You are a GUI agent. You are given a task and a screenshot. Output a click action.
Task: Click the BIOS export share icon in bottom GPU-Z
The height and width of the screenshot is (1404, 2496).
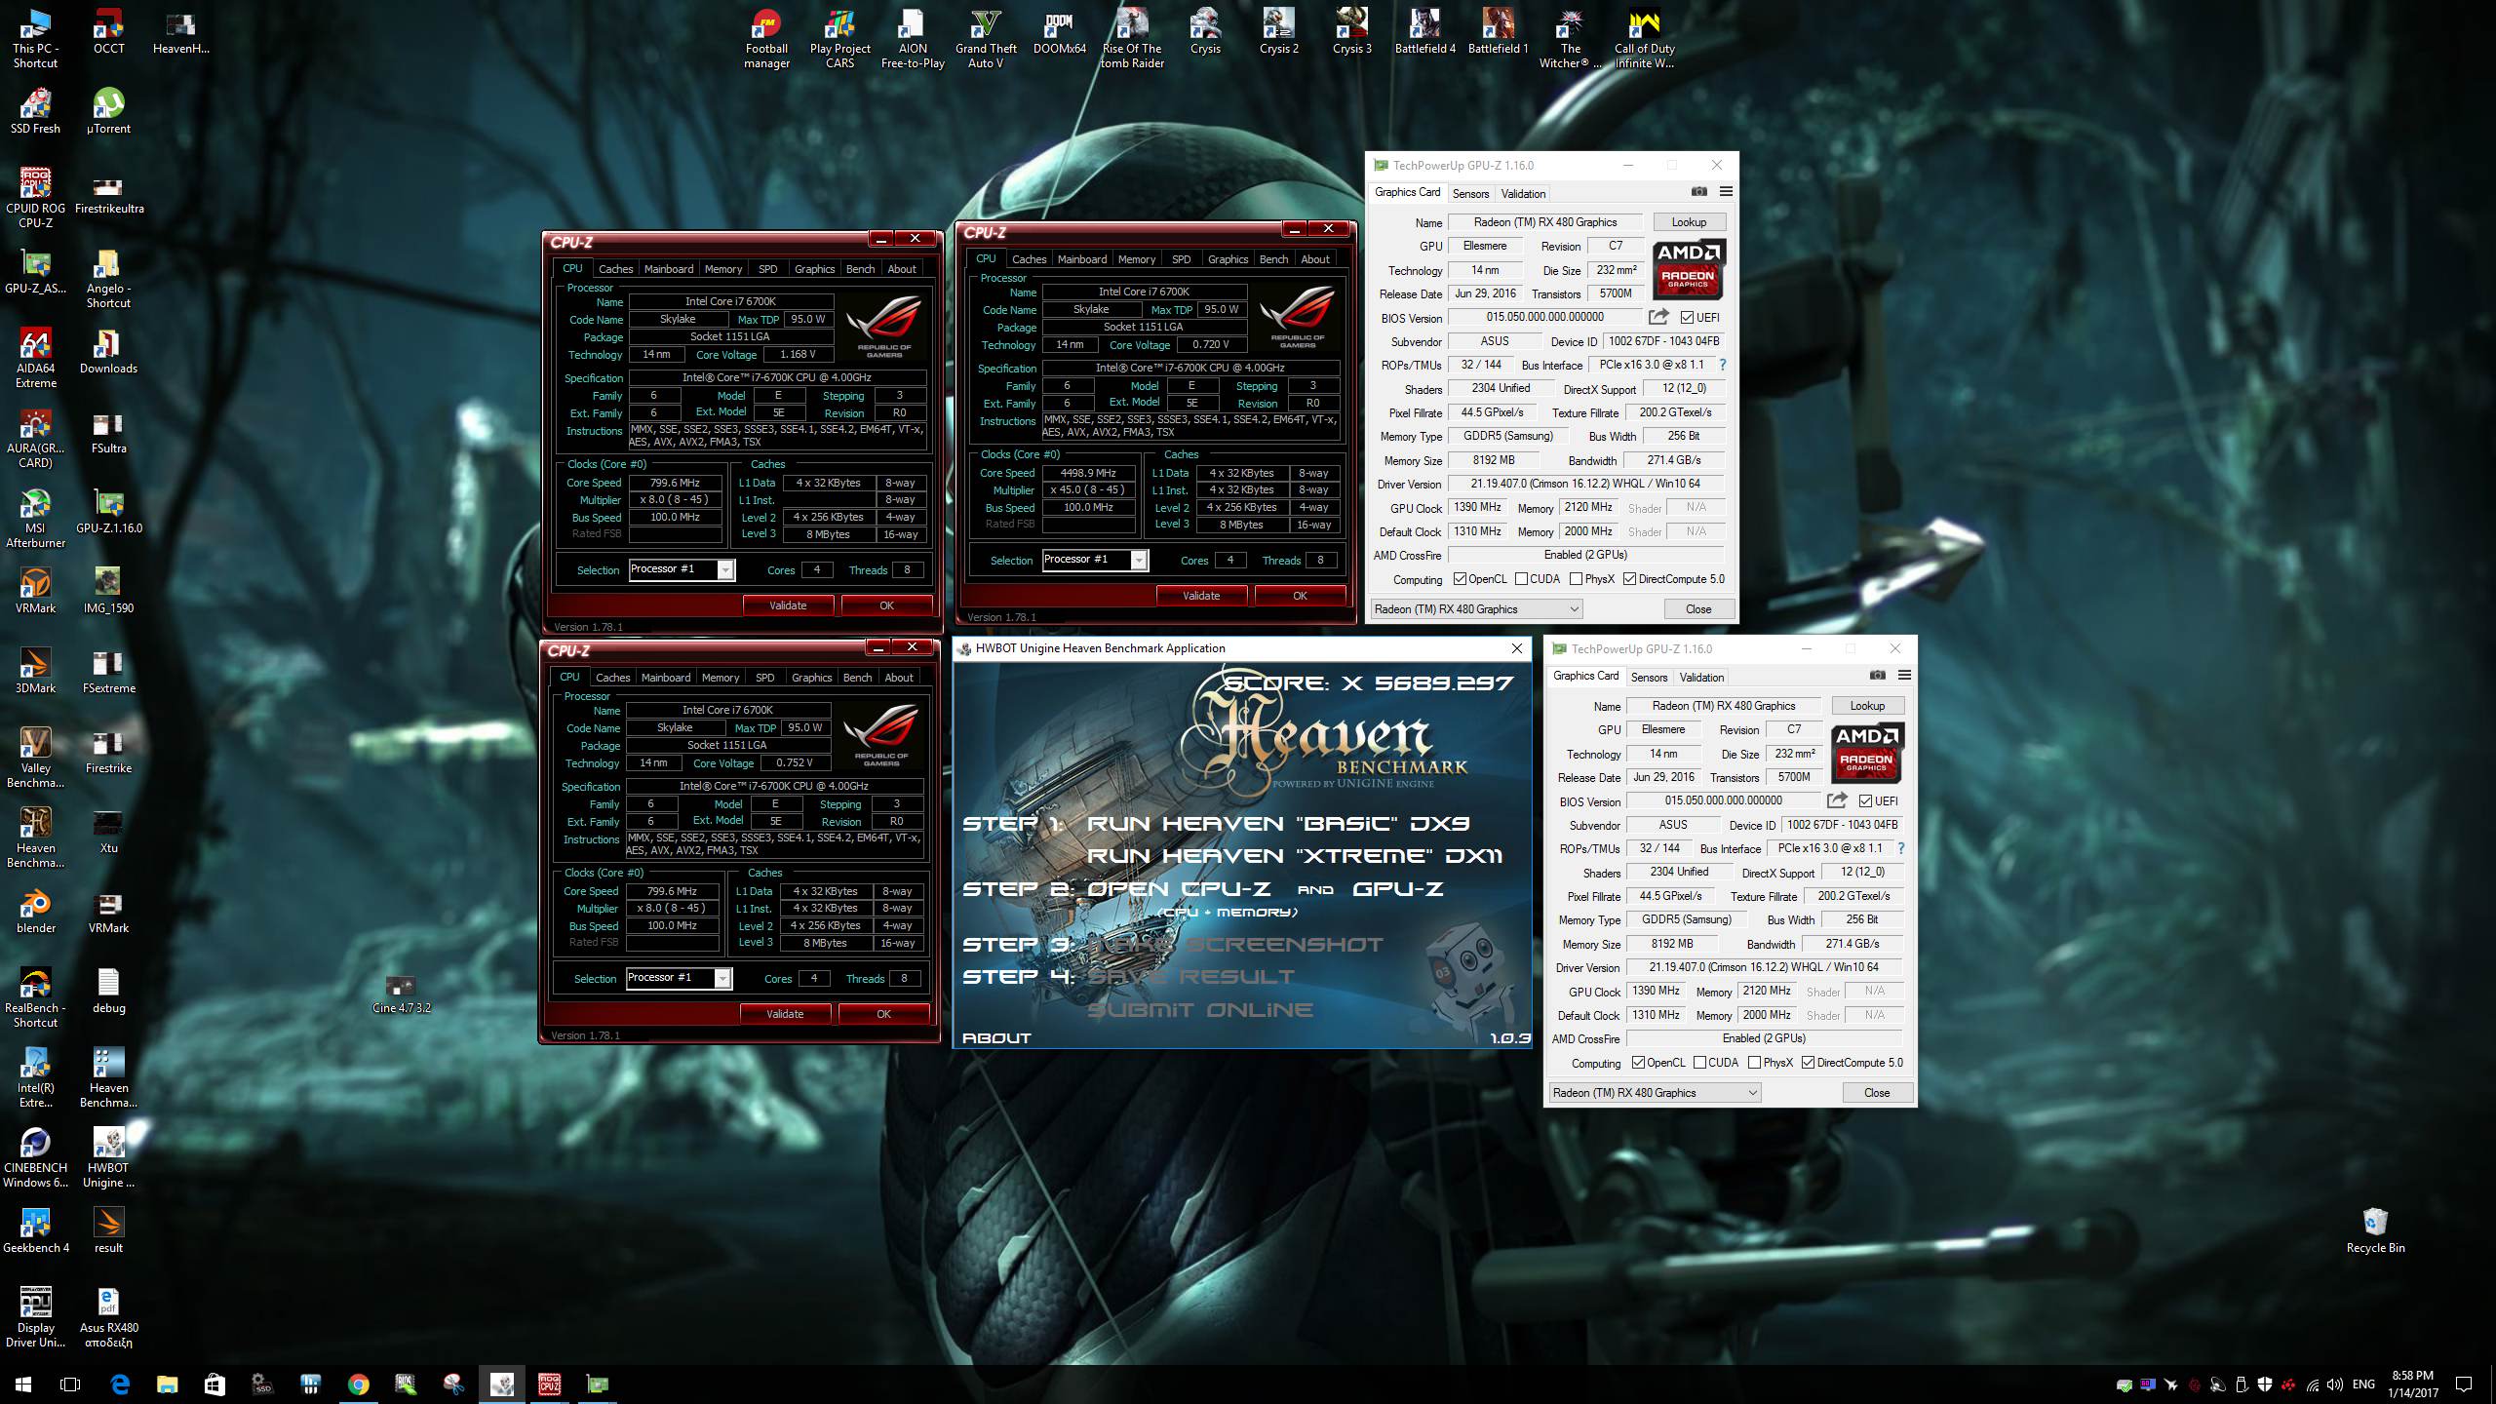click(1836, 799)
